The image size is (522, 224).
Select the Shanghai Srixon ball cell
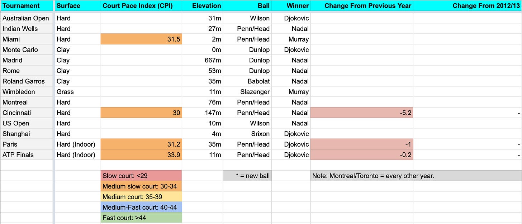pyautogui.click(x=247, y=134)
